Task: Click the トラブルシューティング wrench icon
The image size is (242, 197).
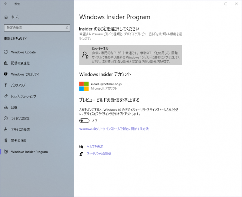Action: point(6,96)
